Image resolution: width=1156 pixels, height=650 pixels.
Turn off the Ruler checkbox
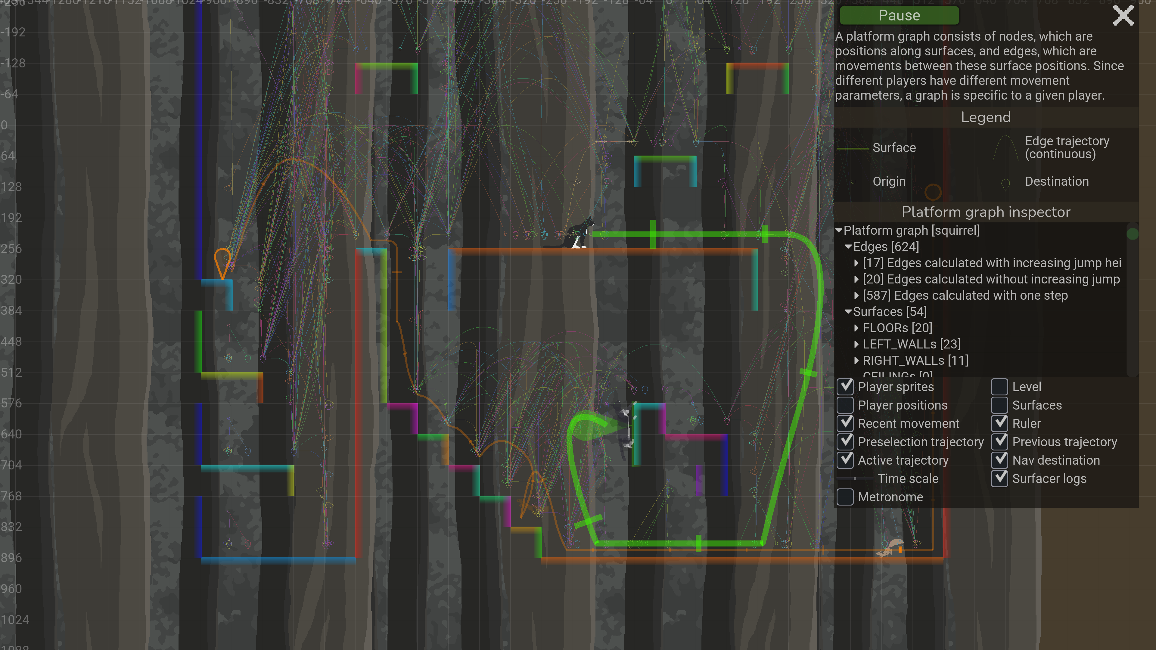click(x=999, y=423)
